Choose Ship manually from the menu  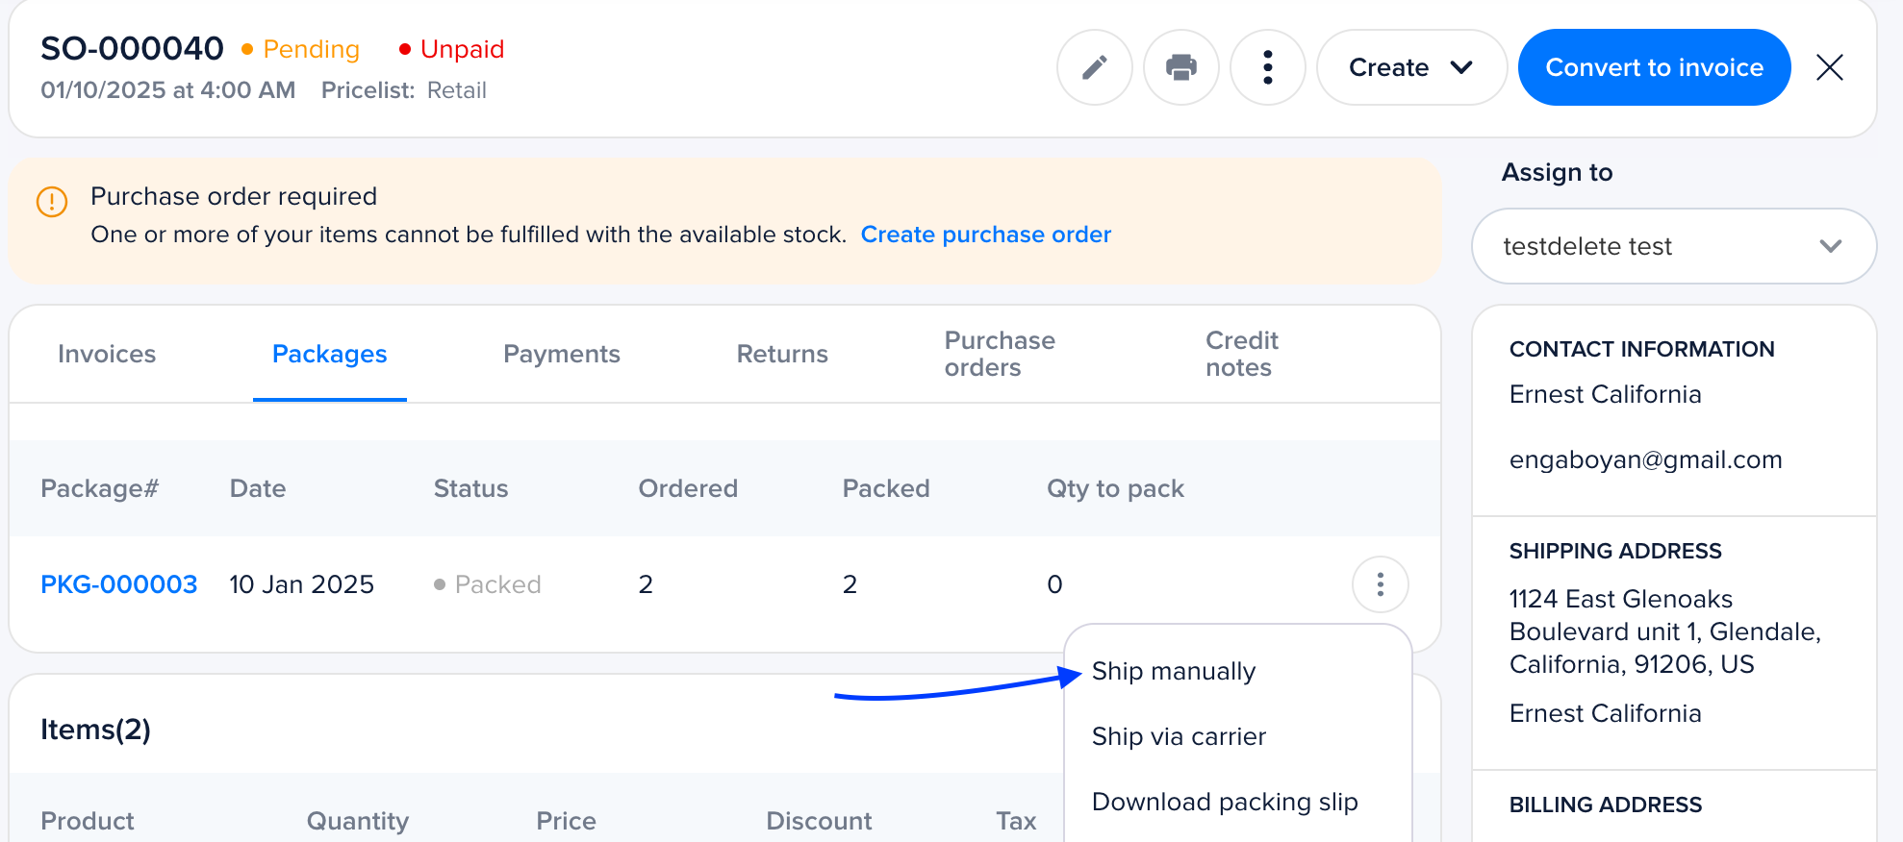click(1174, 671)
